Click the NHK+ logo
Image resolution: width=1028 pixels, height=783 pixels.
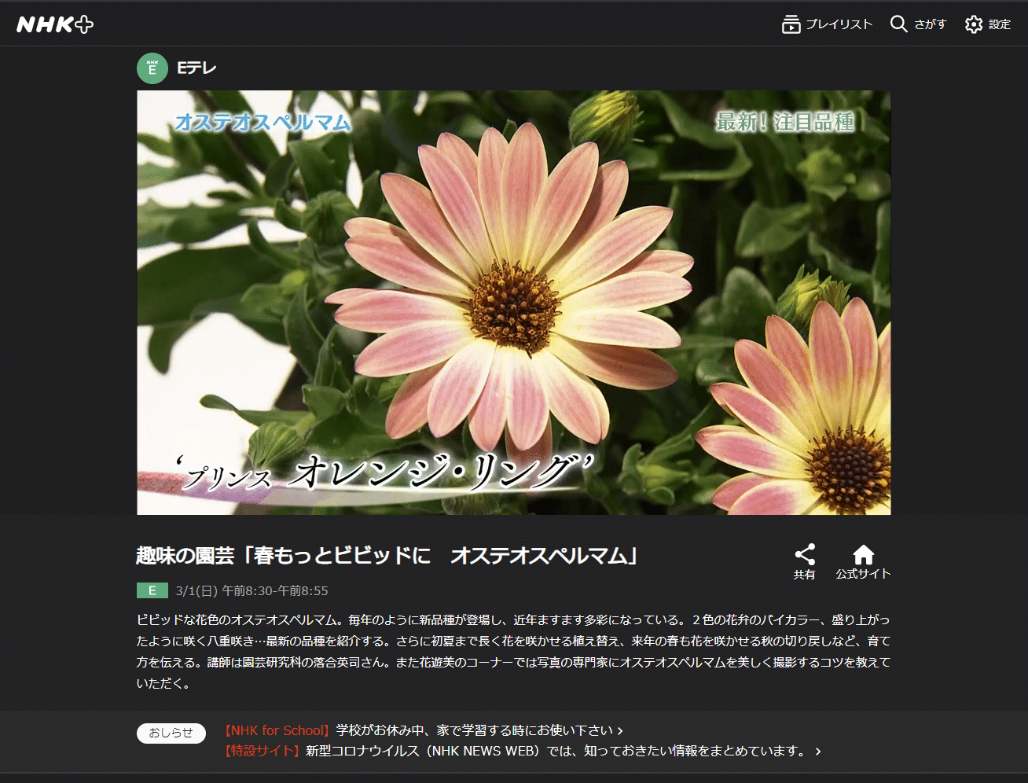(x=55, y=24)
